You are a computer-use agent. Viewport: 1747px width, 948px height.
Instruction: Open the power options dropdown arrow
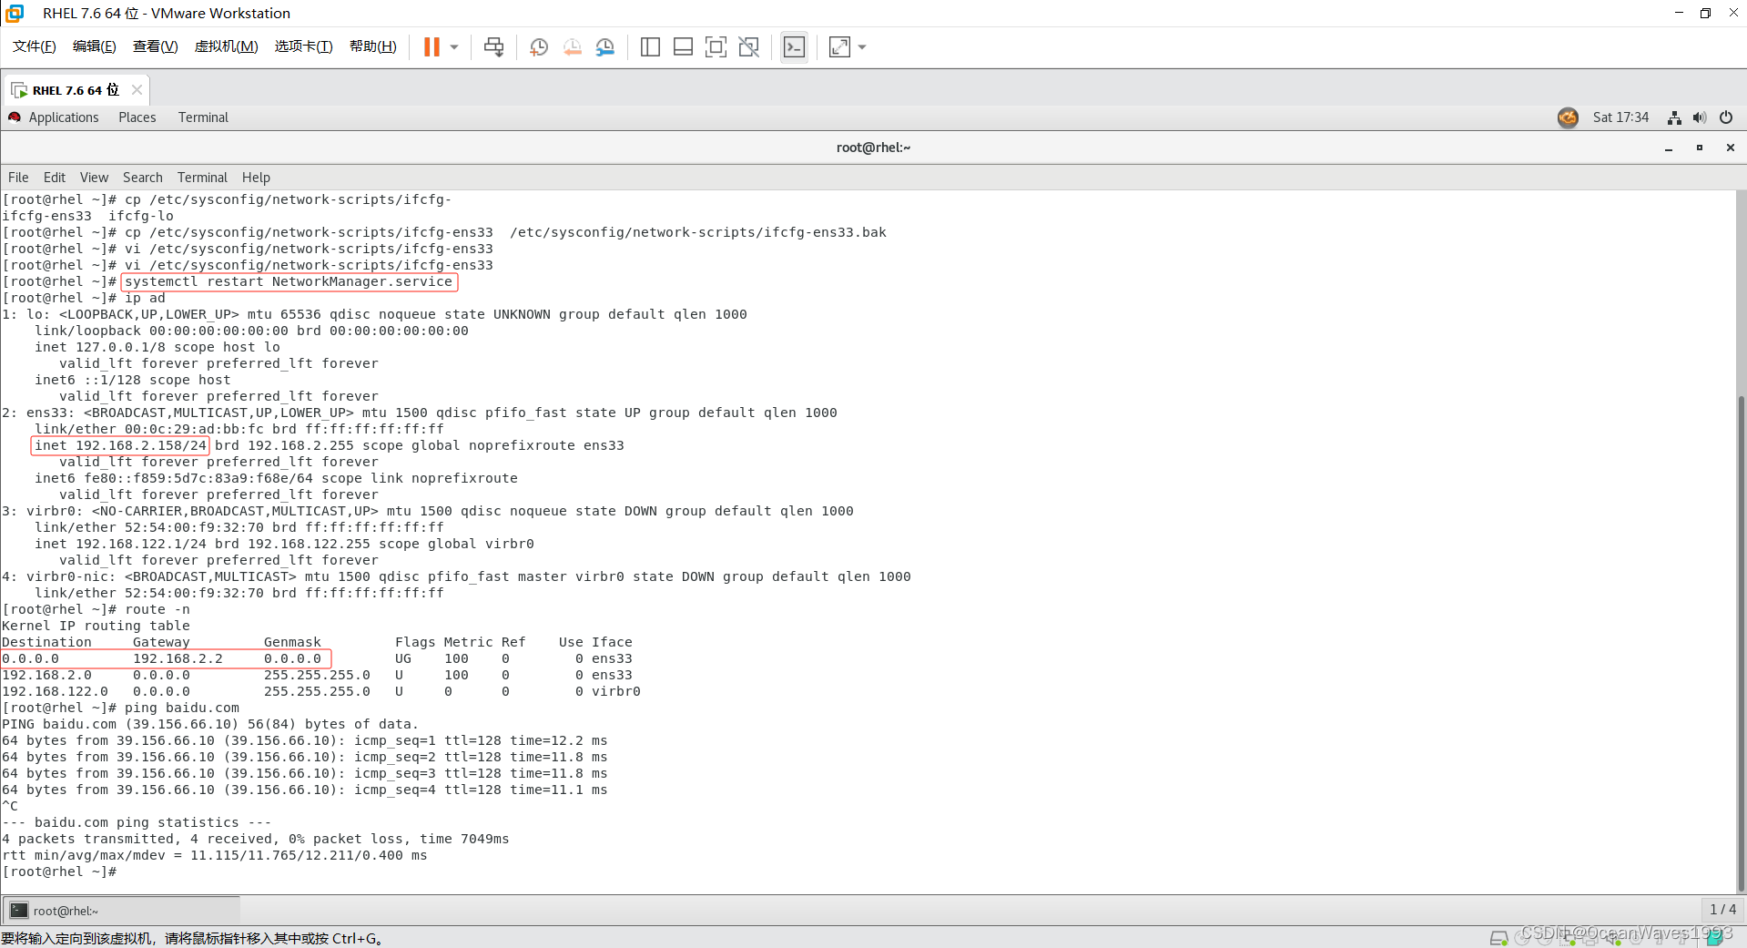coord(454,47)
